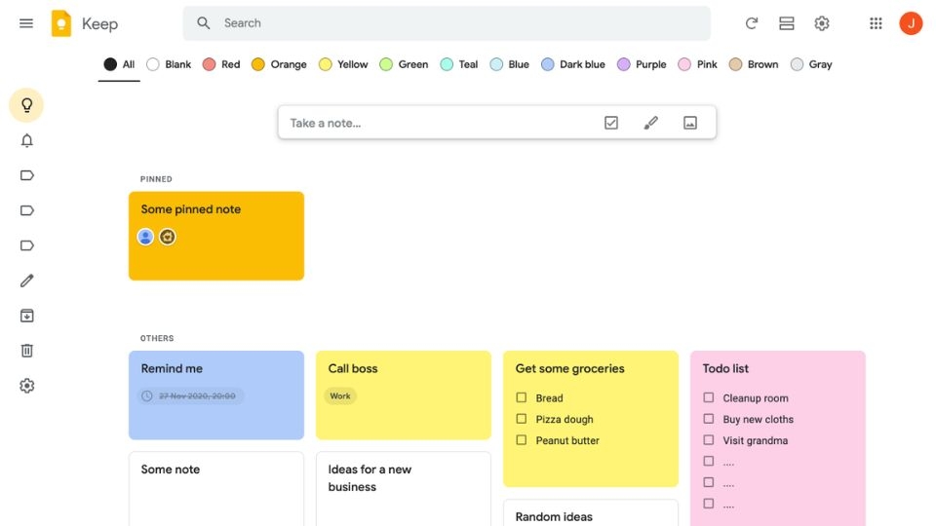Open the third label in sidebar
Image resolution: width=936 pixels, height=526 pixels.
tap(27, 245)
